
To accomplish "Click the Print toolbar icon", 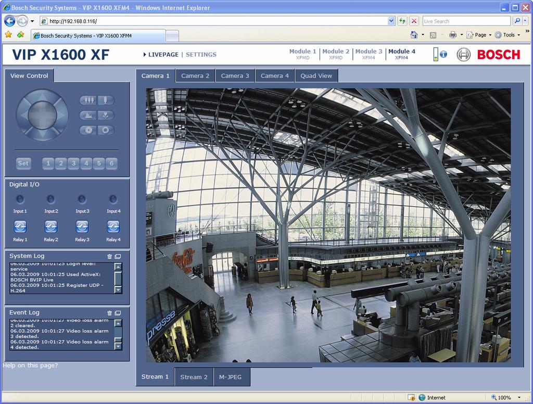I will coord(453,35).
